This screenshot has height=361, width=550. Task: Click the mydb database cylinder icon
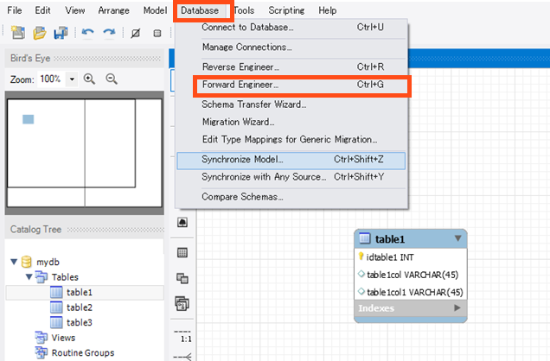pyautogui.click(x=26, y=262)
